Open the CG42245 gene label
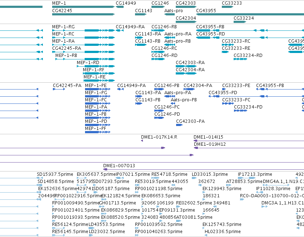This screenshot has width=304, height=237. click(x=62, y=10)
